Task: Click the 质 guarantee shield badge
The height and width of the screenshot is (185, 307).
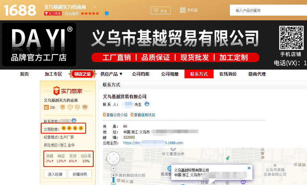Action: coord(63,107)
